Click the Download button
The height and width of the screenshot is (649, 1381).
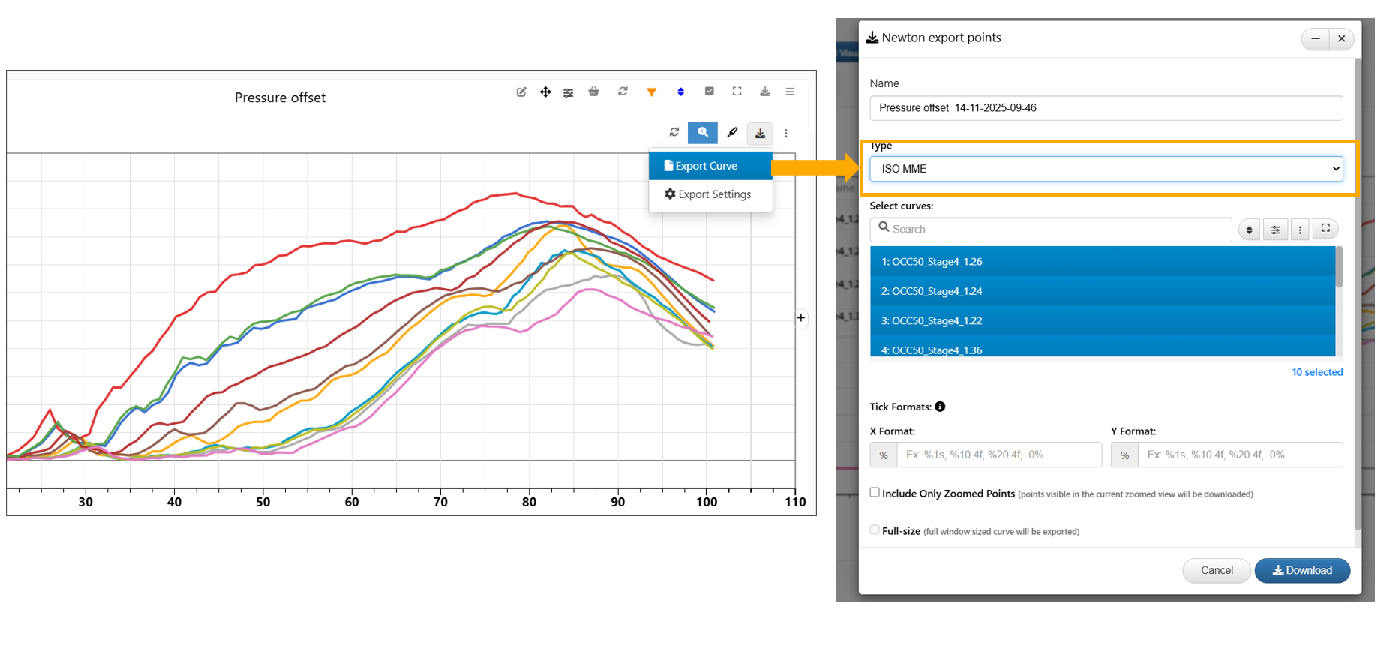click(x=1302, y=570)
